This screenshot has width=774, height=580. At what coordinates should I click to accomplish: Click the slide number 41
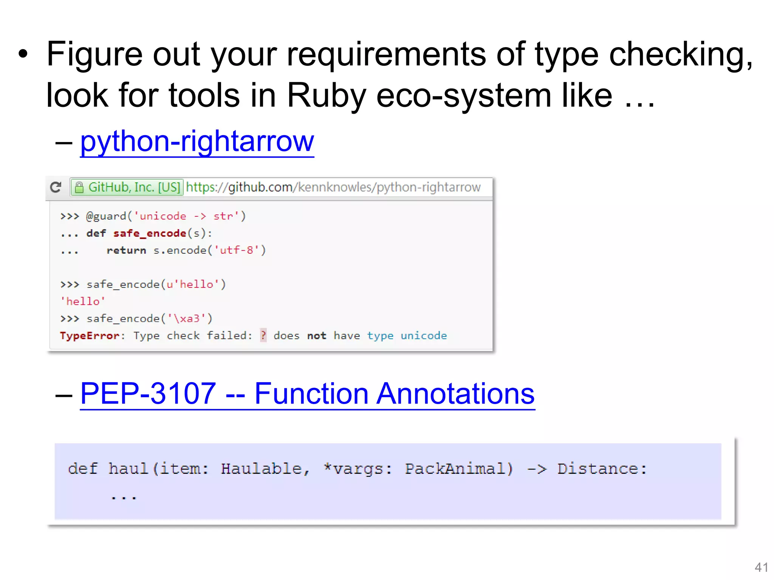761,567
